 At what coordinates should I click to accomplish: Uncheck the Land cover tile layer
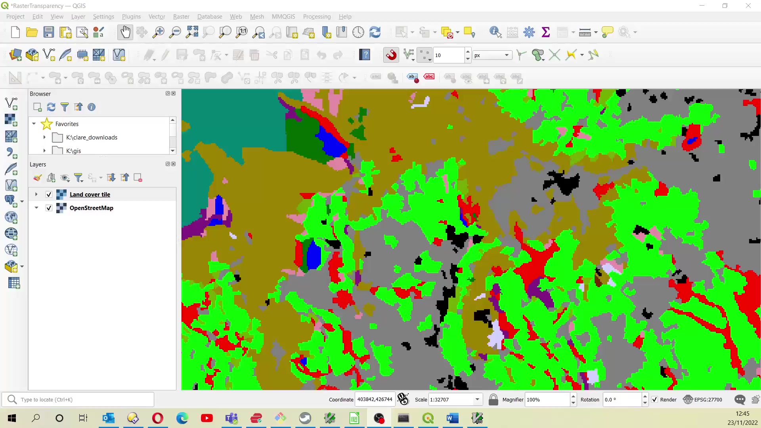tap(48, 194)
